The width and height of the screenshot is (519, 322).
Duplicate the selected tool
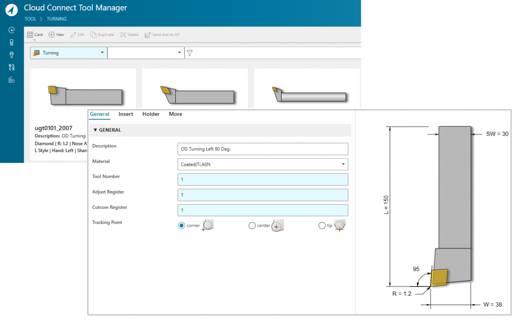pos(102,35)
